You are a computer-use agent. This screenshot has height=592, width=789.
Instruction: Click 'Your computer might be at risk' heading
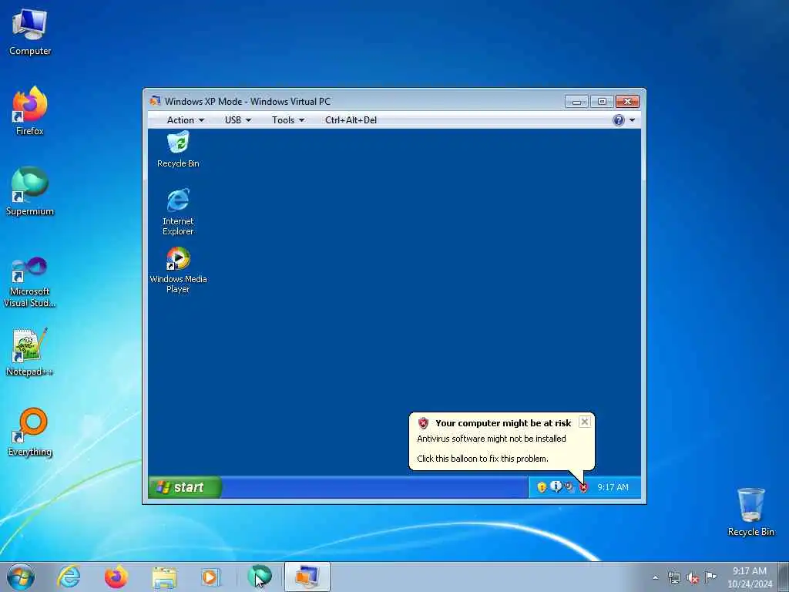pos(503,423)
